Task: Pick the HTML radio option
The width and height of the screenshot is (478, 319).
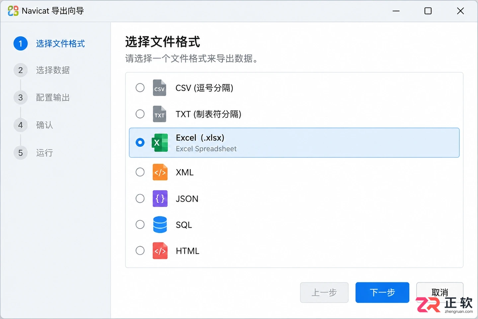Action: click(140, 251)
